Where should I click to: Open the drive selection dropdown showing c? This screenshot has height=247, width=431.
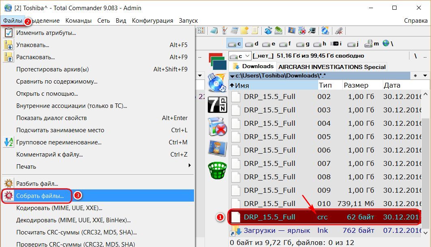(240, 56)
